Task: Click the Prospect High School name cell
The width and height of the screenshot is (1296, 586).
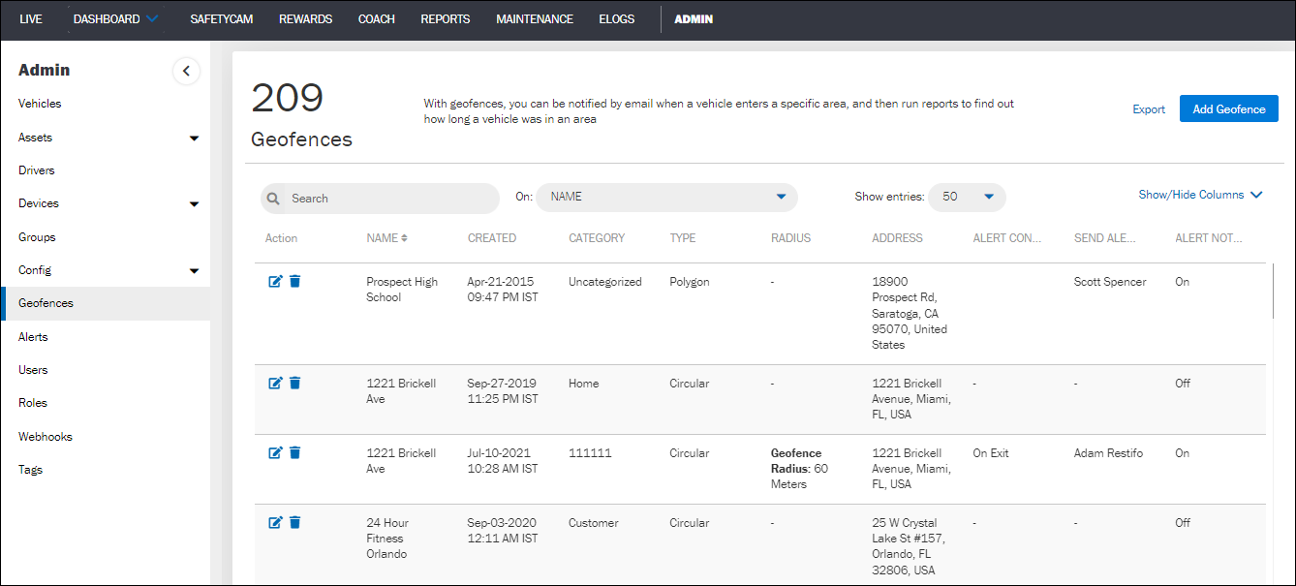Action: pyautogui.click(x=402, y=290)
